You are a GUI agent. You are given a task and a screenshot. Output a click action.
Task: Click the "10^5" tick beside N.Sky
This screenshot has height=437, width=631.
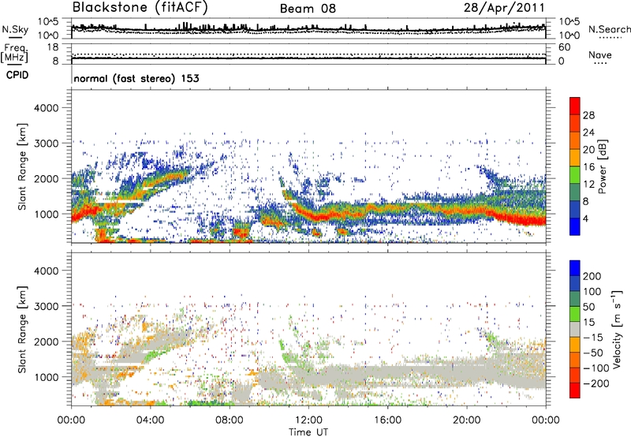(x=48, y=22)
